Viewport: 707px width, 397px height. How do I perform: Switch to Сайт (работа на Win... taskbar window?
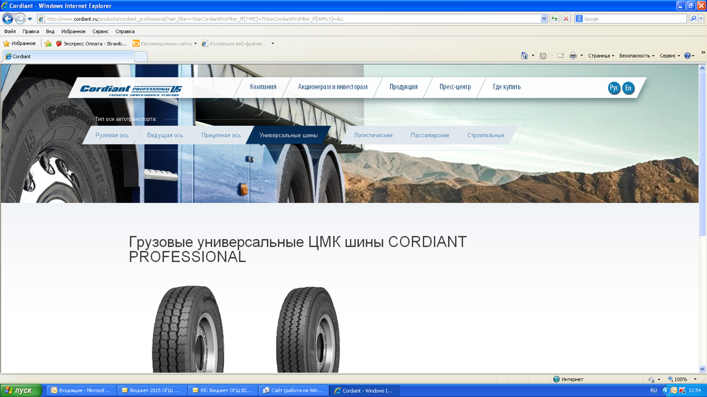(292, 390)
